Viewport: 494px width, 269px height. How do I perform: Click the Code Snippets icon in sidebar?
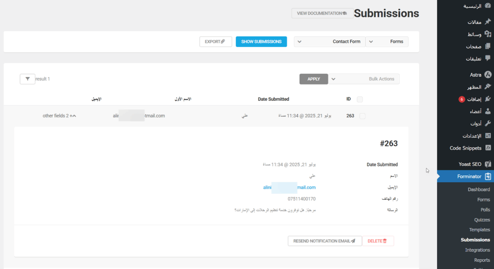488,148
